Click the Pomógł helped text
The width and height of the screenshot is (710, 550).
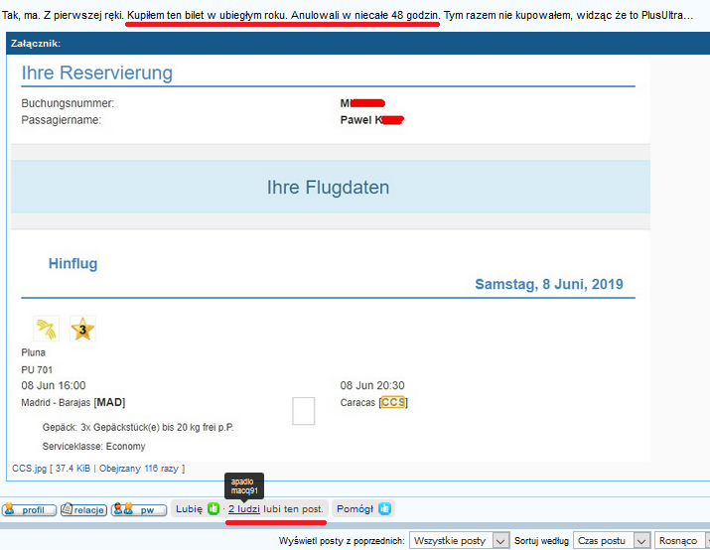(355, 509)
